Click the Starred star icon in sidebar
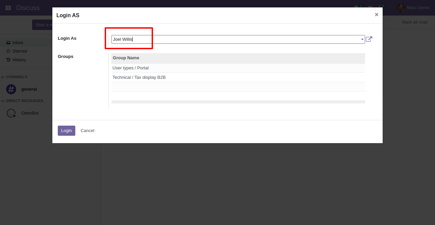 click(8, 51)
